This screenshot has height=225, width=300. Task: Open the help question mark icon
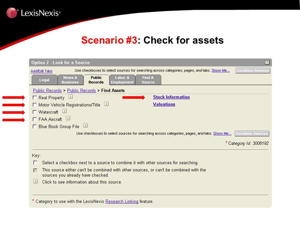[267, 62]
